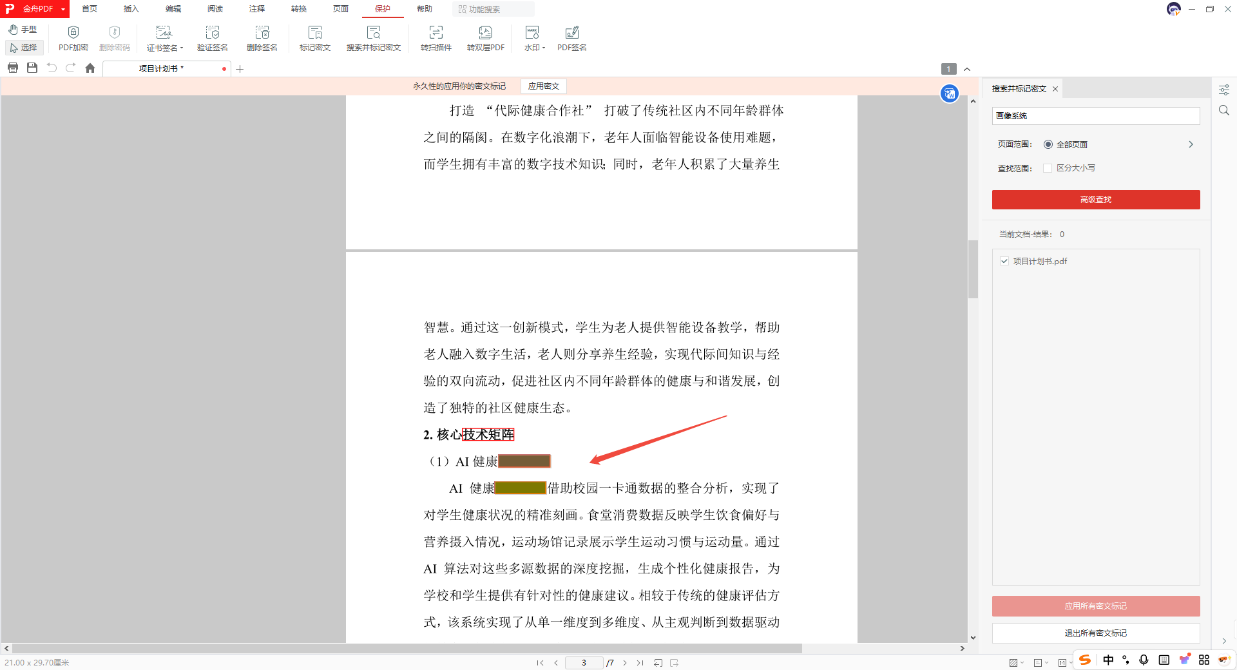Click the olive redaction mark in the paragraph

[x=521, y=488]
